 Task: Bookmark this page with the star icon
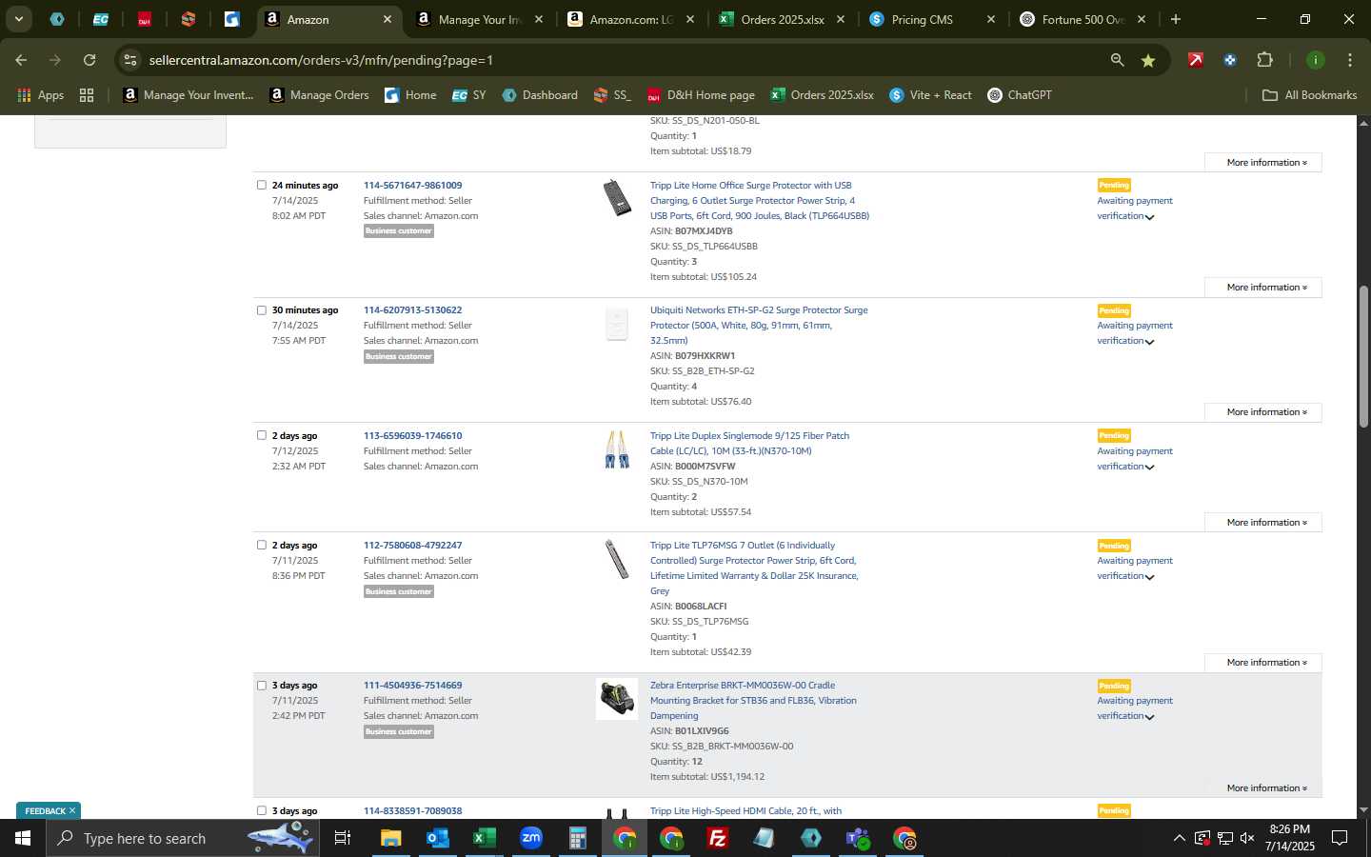(1148, 60)
